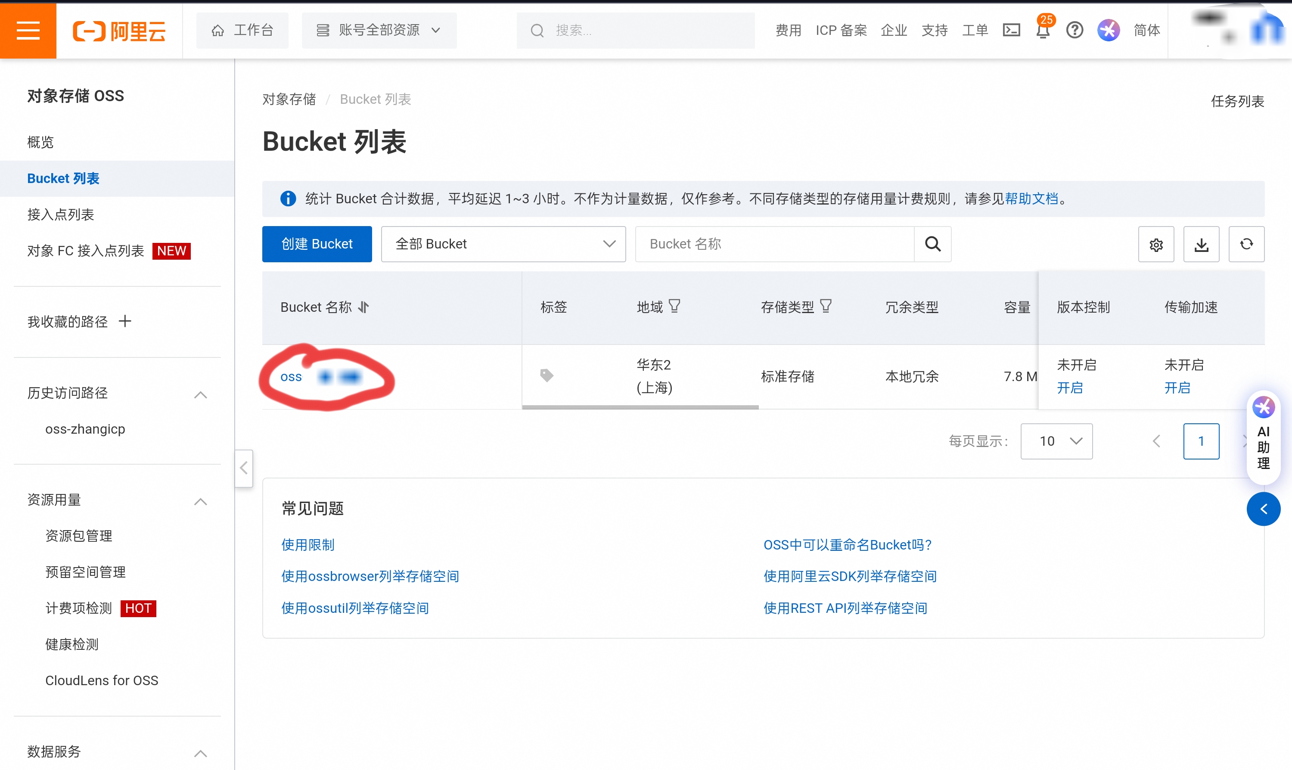
Task: Open the 使用限制 FAQ link
Action: pos(308,545)
